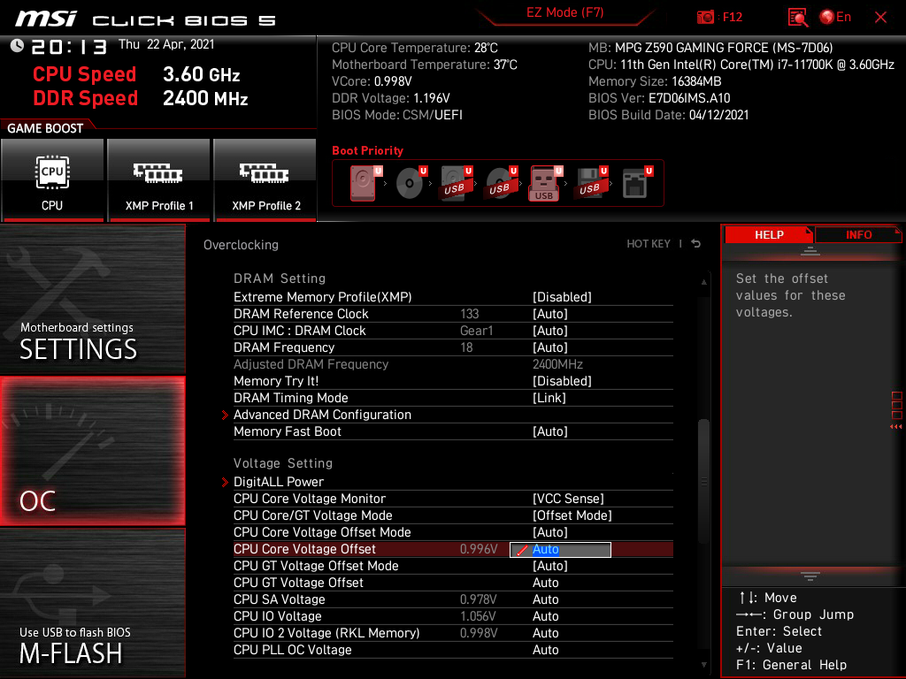Open the BIOS search magnifier icon

(x=797, y=18)
